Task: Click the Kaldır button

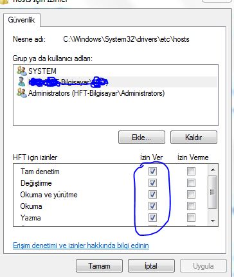Action: (194, 138)
